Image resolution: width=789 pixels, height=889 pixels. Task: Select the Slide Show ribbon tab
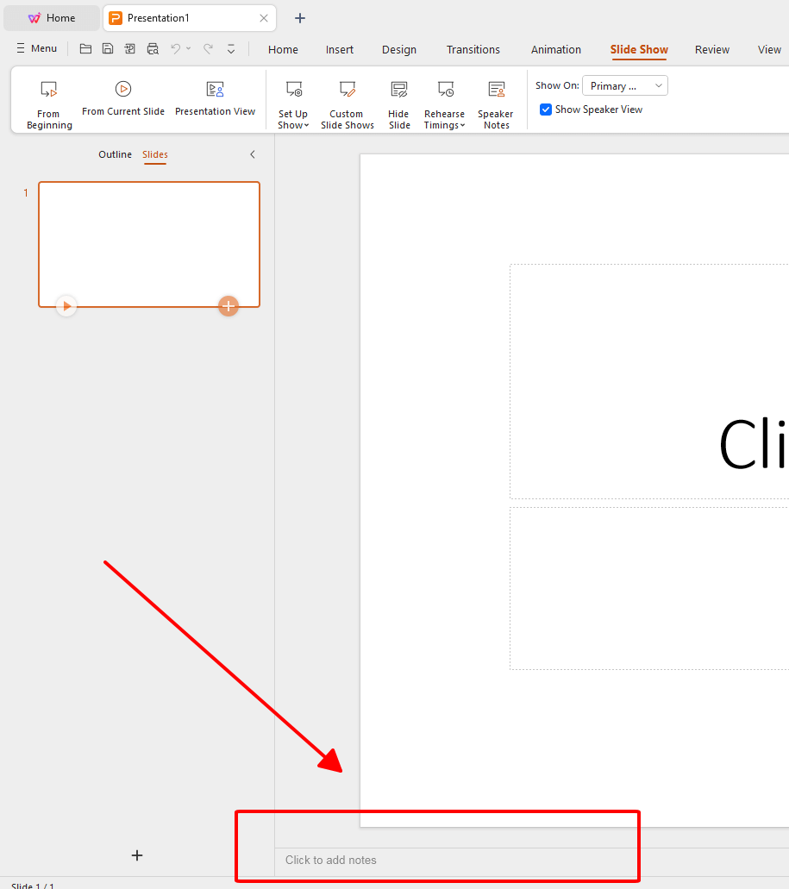coord(639,50)
